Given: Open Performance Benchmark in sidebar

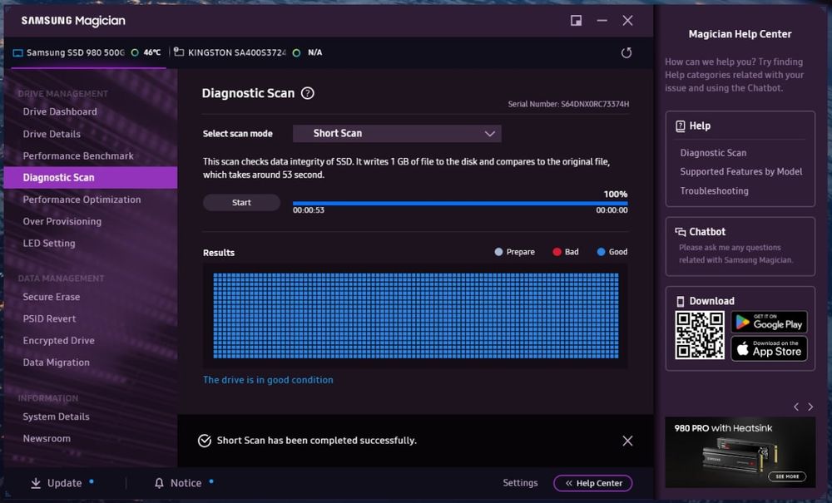Looking at the screenshot, I should pos(78,155).
